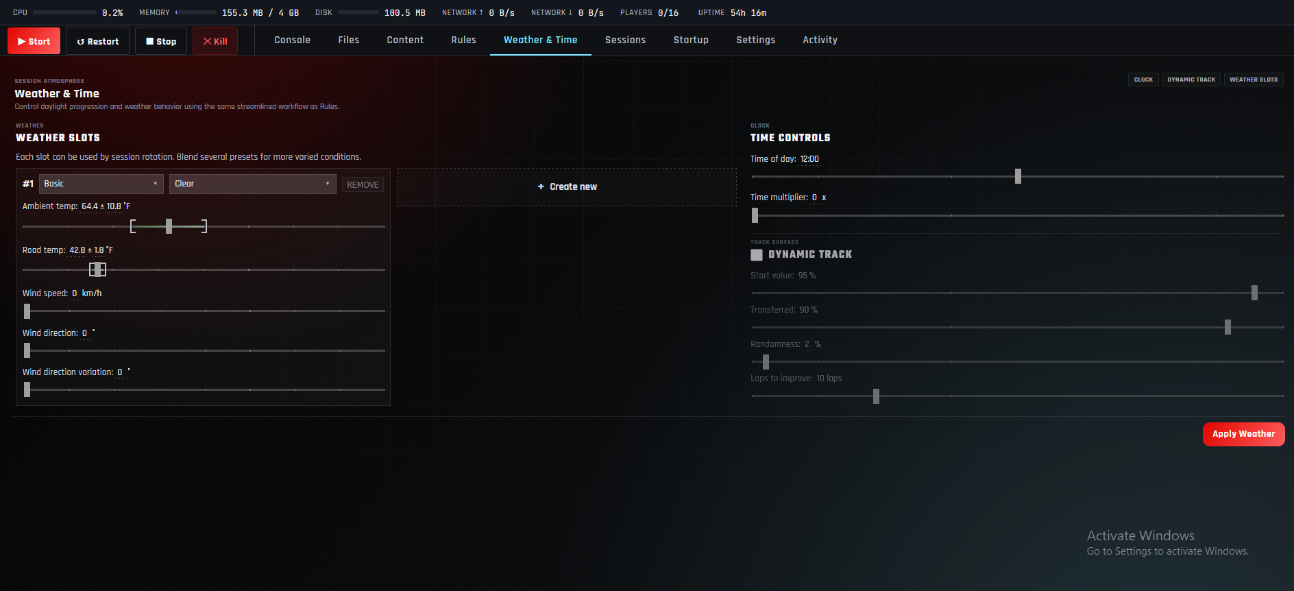Click the Laps to improve slider handle
1294x591 pixels.
(x=876, y=396)
